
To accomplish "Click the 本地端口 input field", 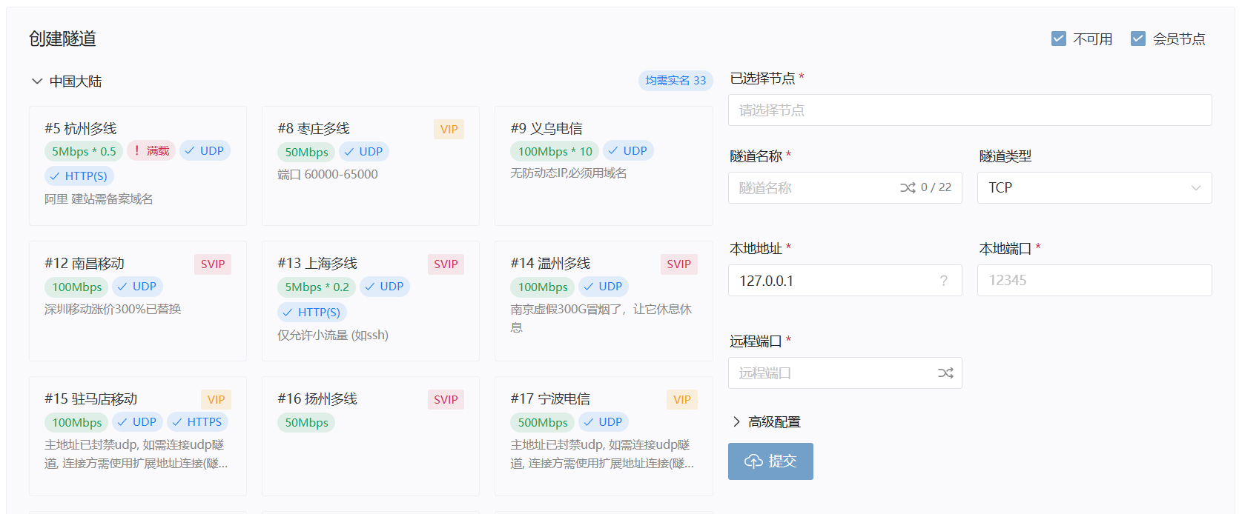I will tap(1094, 281).
